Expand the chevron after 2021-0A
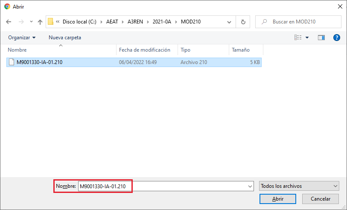347x210 pixels. 176,22
